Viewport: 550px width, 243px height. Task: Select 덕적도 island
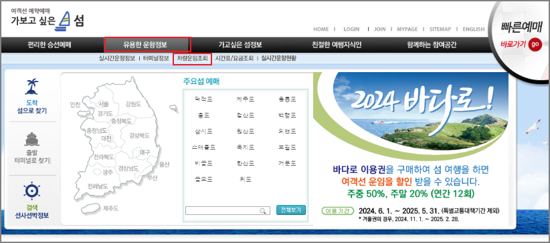[204, 99]
